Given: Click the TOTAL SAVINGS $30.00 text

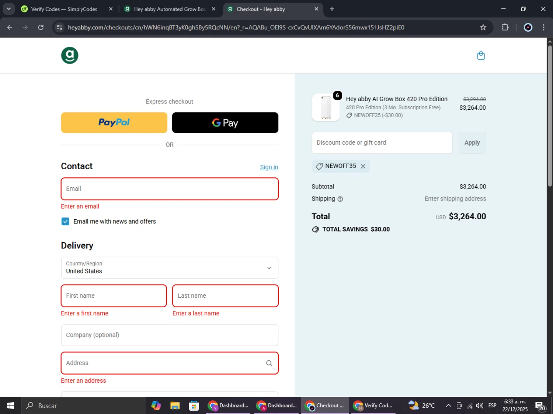Looking at the screenshot, I should [x=356, y=229].
